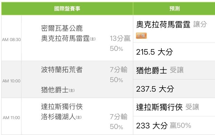Select the 猶他爵士 home team name
Image resolution: width=215 pixels, height=135 pixels.
click(x=55, y=90)
